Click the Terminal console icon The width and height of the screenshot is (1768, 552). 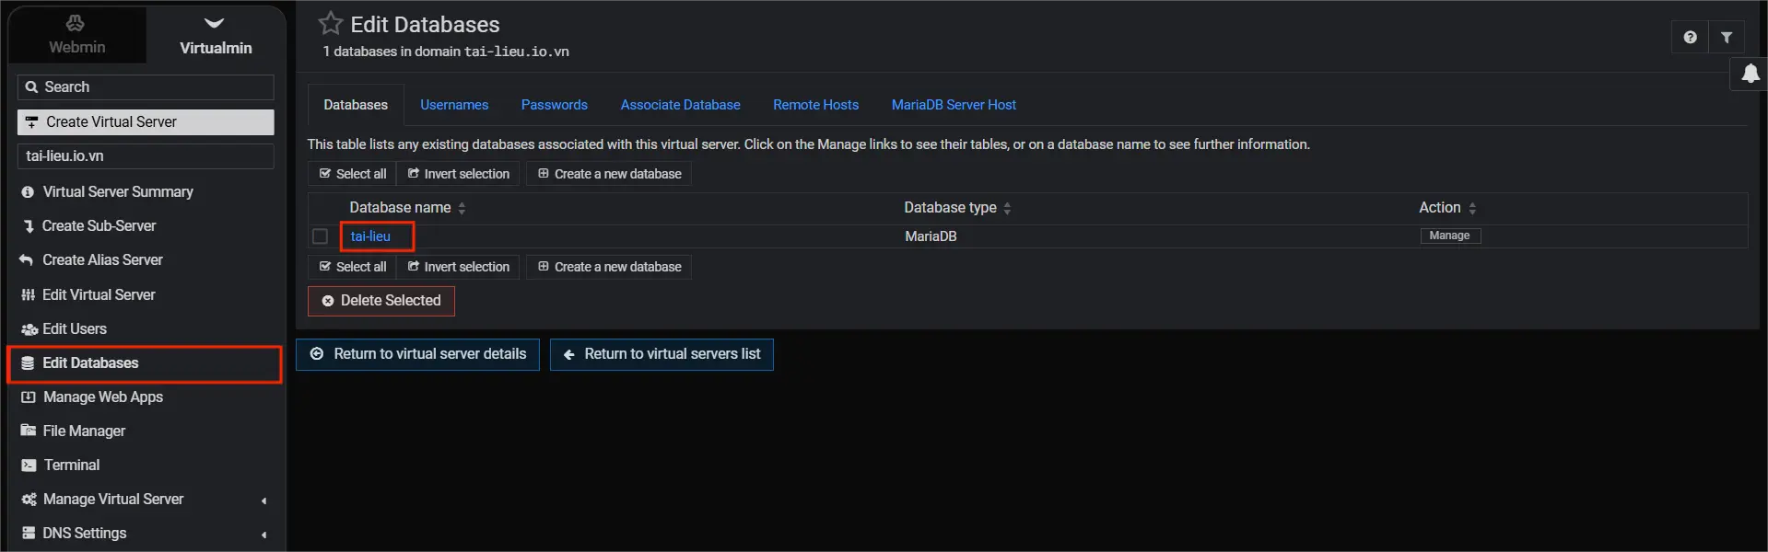pos(29,466)
